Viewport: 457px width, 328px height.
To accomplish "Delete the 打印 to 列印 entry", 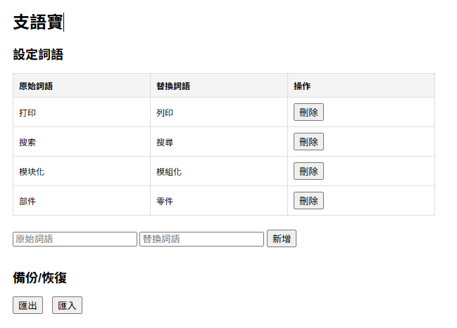I will 308,112.
